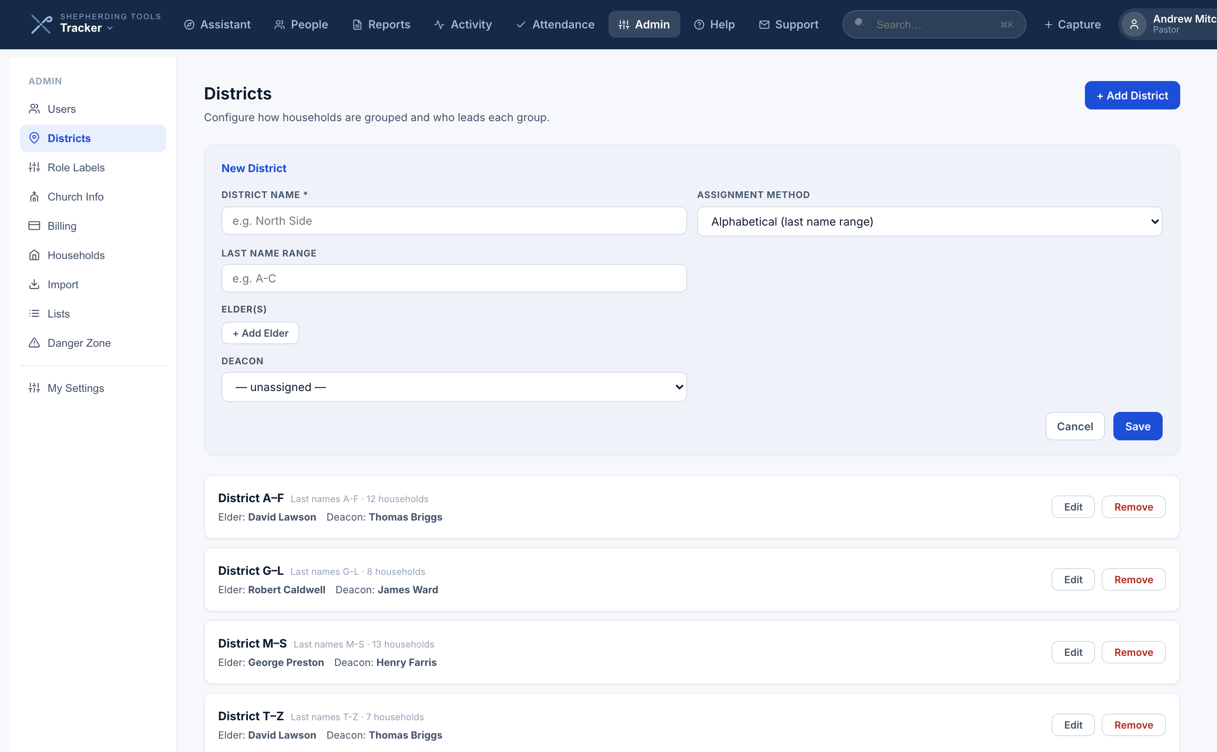Click the Add Elder button

260,333
